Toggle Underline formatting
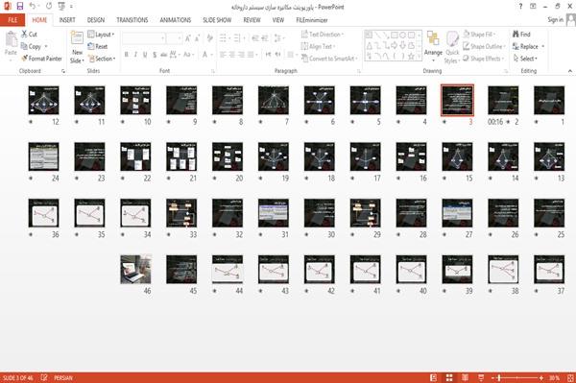 [145, 55]
